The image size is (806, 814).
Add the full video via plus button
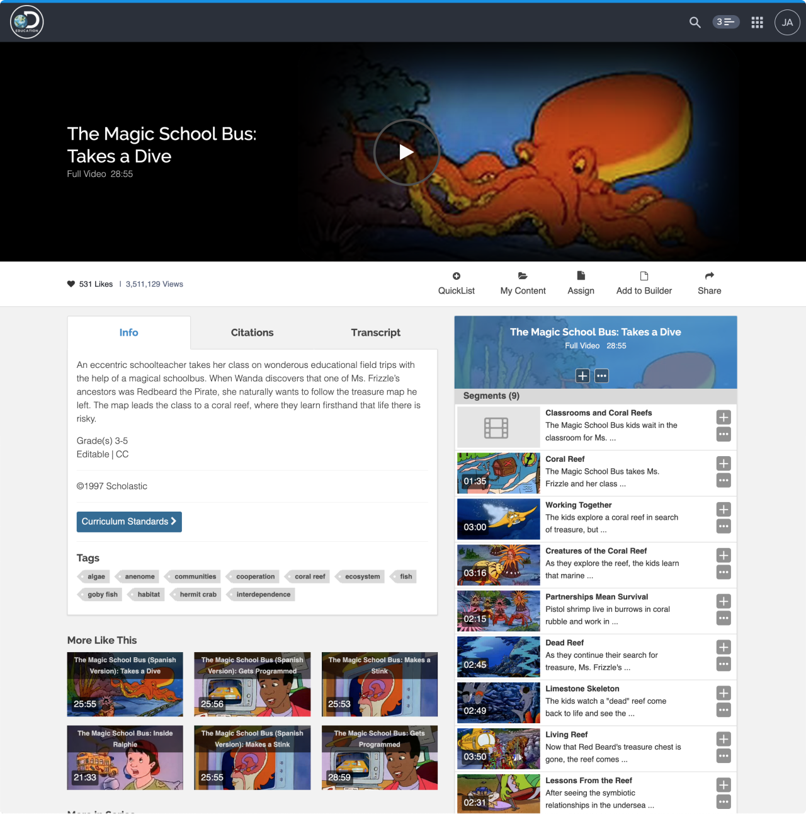(582, 375)
